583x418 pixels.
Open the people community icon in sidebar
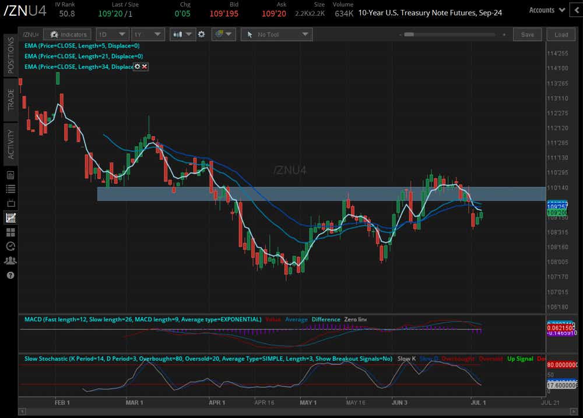coord(10,261)
